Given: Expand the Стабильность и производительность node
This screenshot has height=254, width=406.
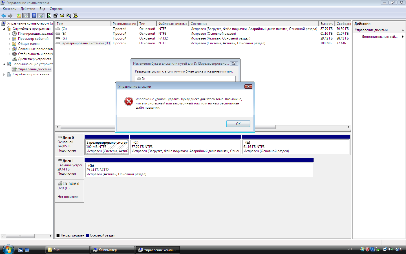Looking at the screenshot, I should (x=9, y=54).
